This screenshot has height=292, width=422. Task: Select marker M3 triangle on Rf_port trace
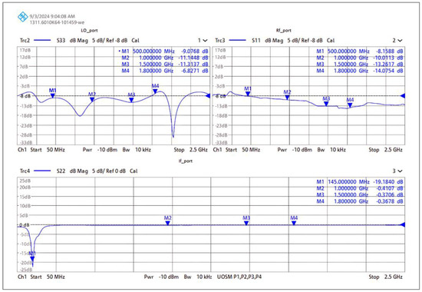pos(326,104)
